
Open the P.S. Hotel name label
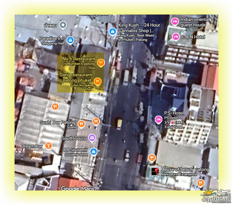pyautogui.click(x=174, y=113)
